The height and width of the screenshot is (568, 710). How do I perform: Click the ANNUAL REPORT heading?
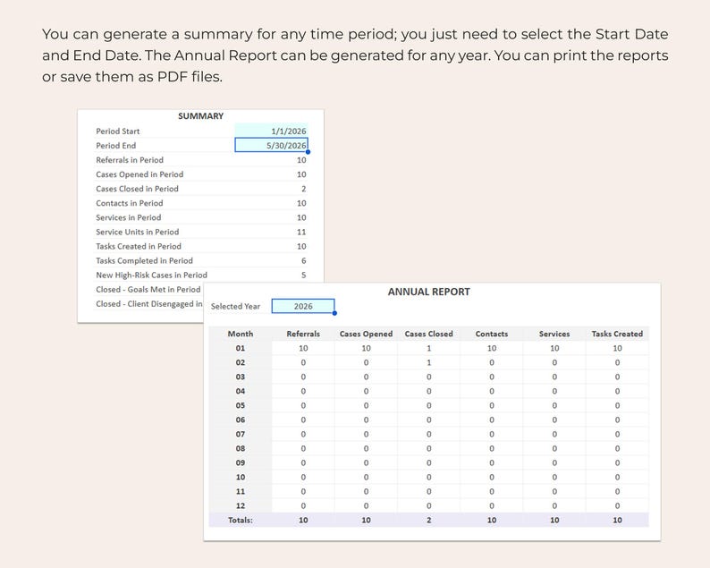pos(429,292)
